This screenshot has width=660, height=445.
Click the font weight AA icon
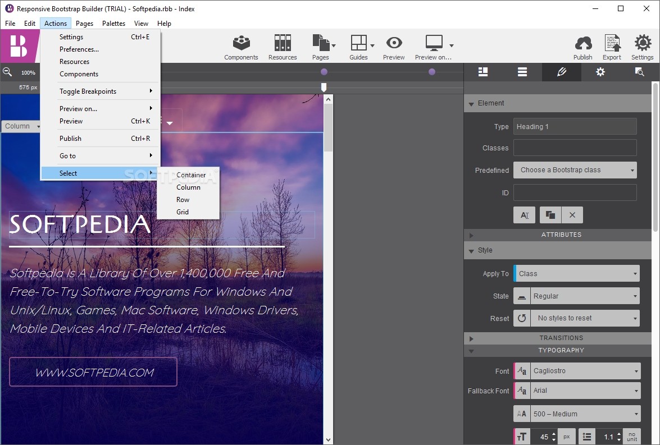521,414
